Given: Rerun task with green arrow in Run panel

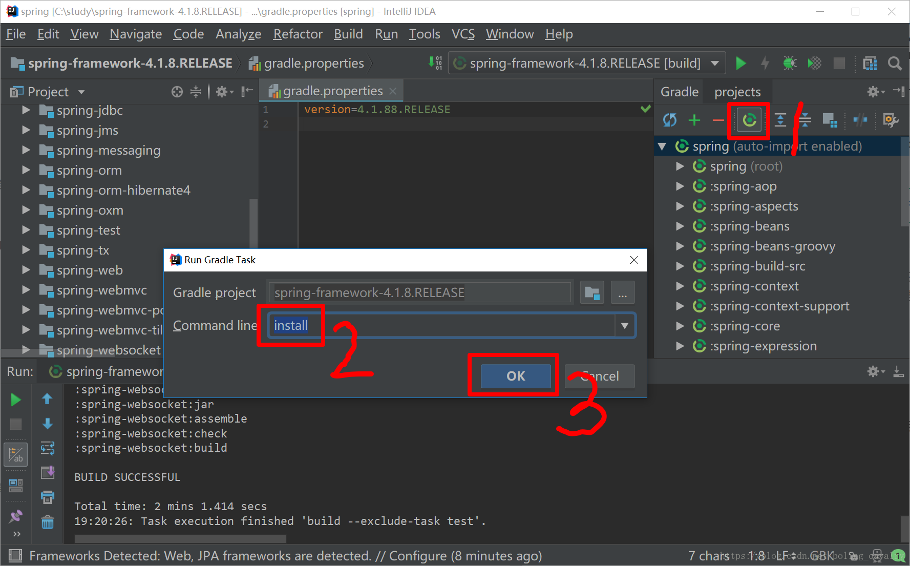Looking at the screenshot, I should coord(16,400).
